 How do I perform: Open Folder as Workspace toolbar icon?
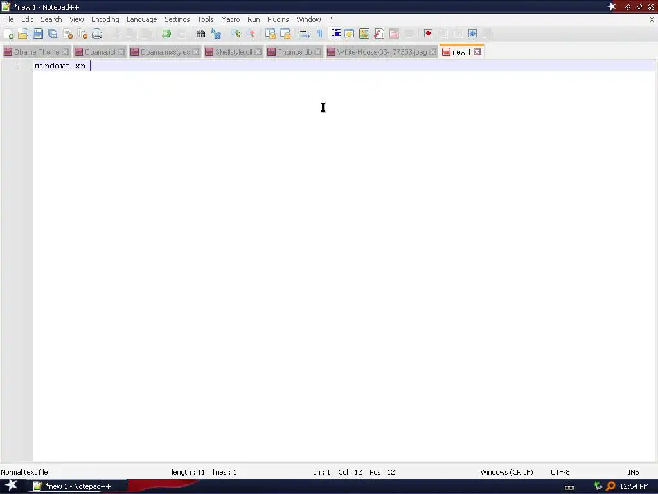(394, 33)
